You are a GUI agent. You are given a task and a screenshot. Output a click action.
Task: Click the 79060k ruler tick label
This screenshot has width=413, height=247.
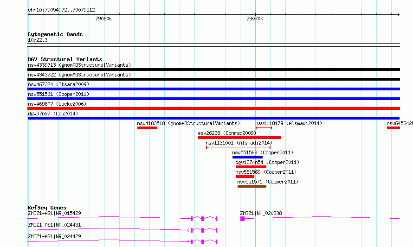pos(103,19)
